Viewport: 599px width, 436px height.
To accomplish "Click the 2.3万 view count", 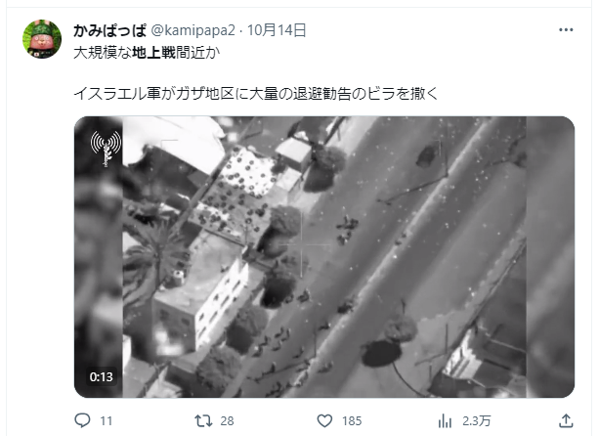I will [x=477, y=421].
